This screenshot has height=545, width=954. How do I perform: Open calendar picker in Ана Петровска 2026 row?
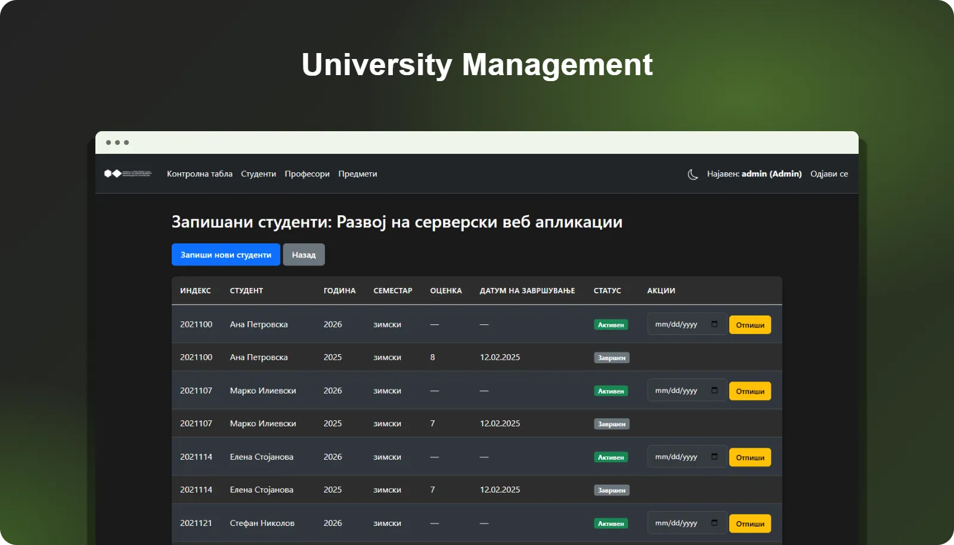point(714,324)
